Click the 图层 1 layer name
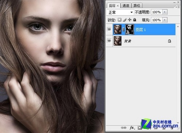The height and width of the screenshot is (133, 182). 141,30
